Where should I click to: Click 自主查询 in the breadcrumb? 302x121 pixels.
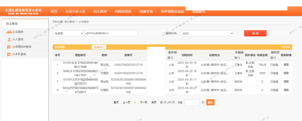coord(69,22)
